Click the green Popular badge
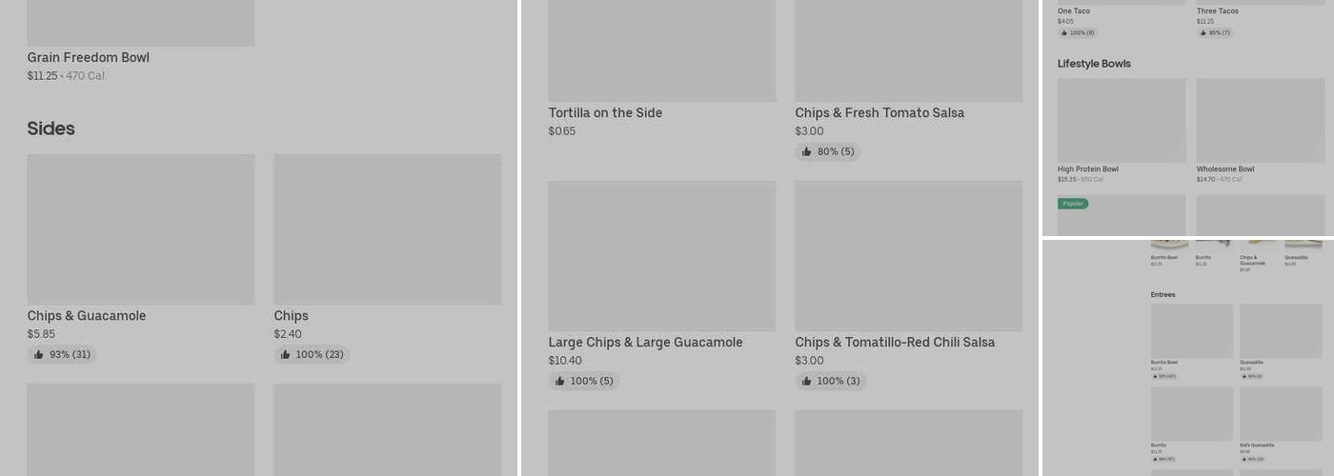Screen dimensions: 1334x476 pos(1073,204)
